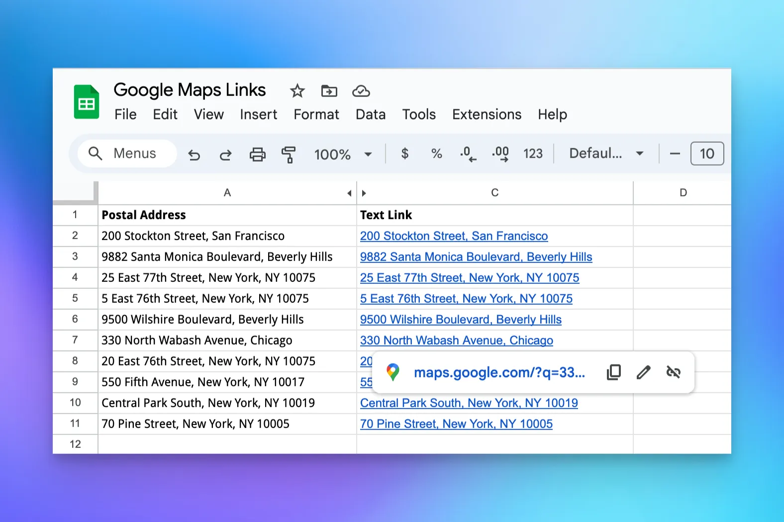Click the 9882 Santa Monica Boulevard link
Viewport: 784px width, 522px height.
[x=476, y=257]
